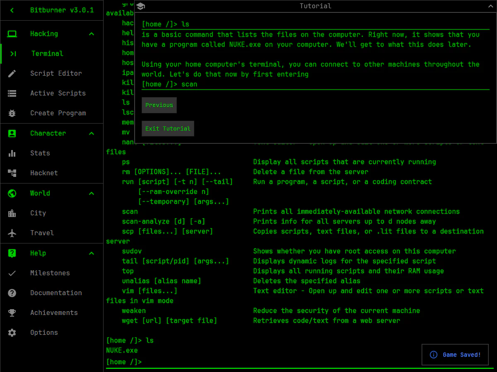Open the Script Editor page

tap(52, 74)
